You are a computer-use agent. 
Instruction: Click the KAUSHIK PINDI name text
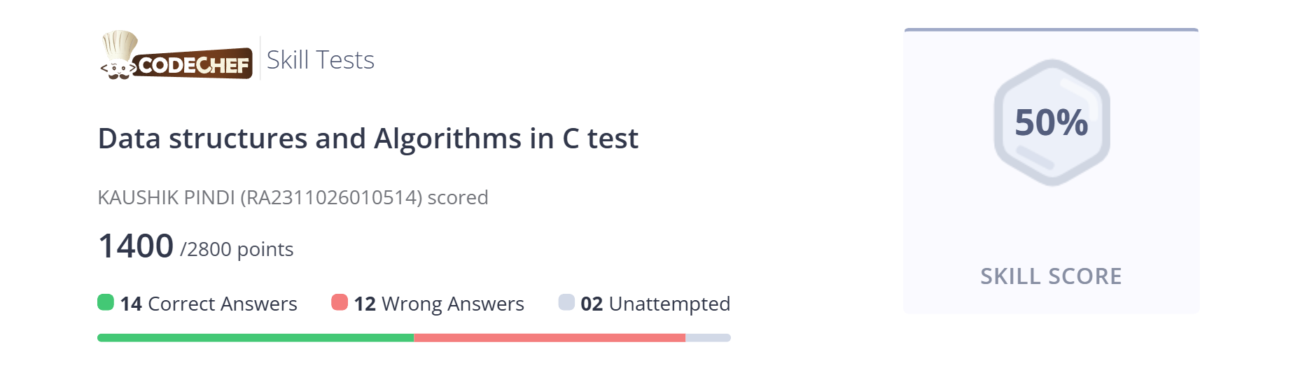coord(166,197)
